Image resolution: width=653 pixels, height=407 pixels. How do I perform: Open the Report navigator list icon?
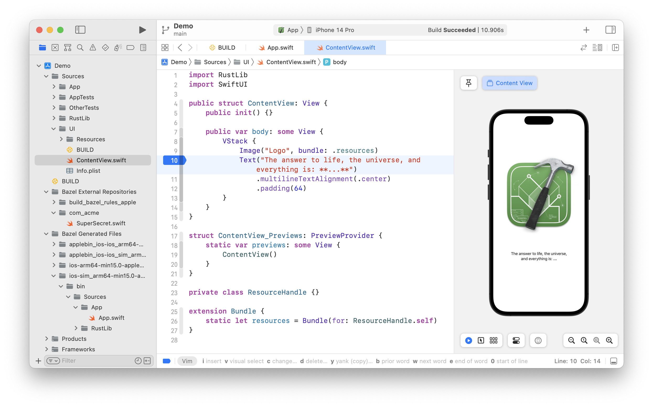143,47
